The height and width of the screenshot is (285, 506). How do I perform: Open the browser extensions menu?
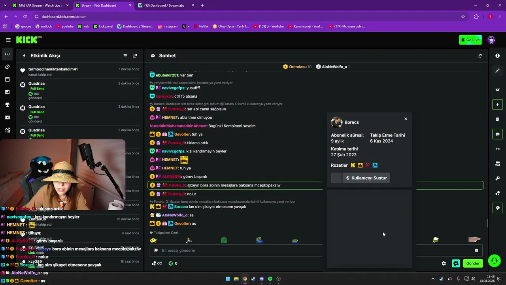(x=476, y=17)
